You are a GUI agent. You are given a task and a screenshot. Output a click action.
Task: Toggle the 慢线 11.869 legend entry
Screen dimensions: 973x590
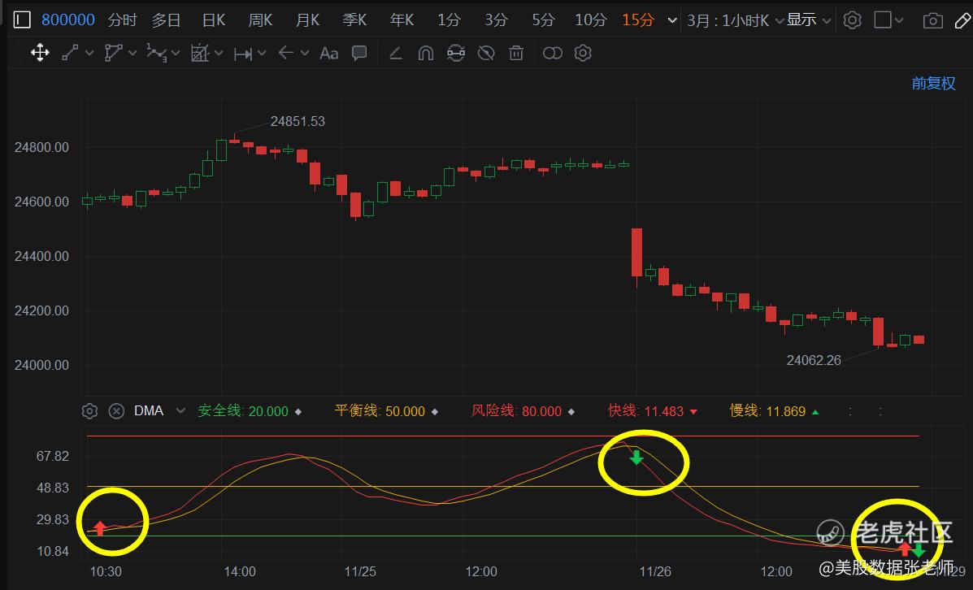coord(774,410)
